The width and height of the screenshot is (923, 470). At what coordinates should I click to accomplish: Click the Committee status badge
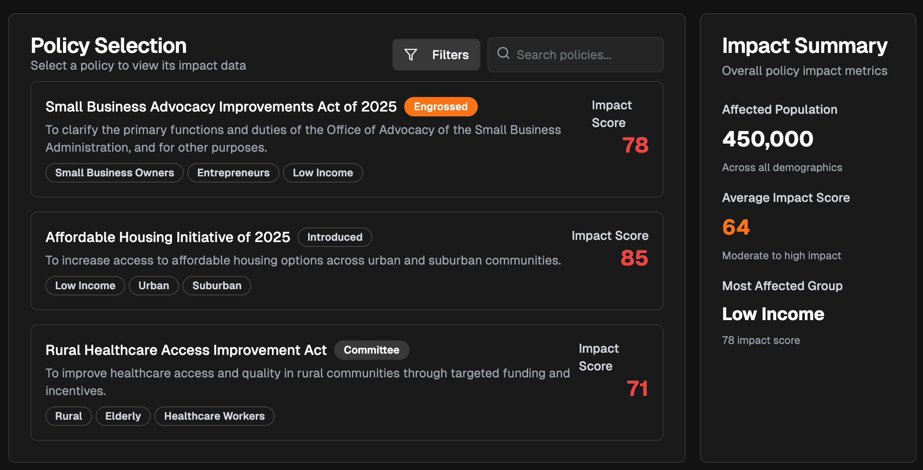371,350
